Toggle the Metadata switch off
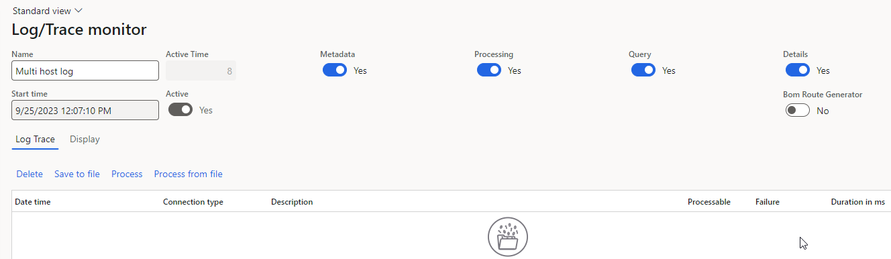The image size is (891, 259). [x=335, y=70]
